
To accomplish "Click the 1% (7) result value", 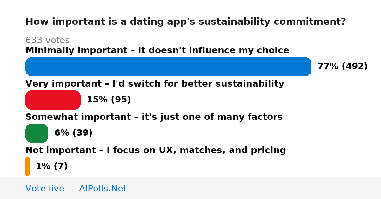I will pos(51,166).
